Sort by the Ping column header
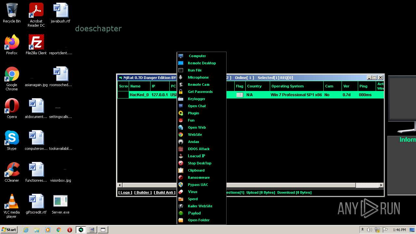This screenshot has height=234, width=416. point(366,86)
